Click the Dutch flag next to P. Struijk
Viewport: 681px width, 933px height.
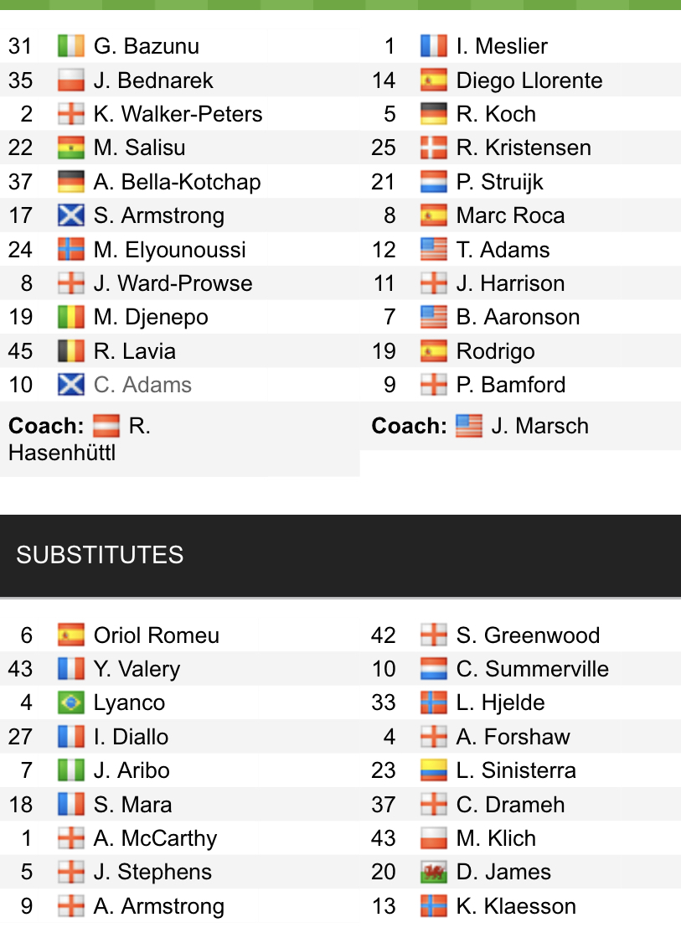(x=434, y=182)
